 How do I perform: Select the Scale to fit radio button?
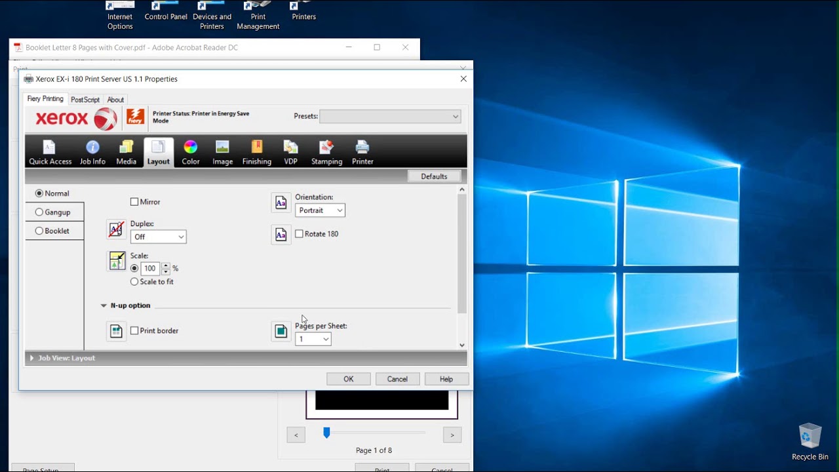click(134, 282)
